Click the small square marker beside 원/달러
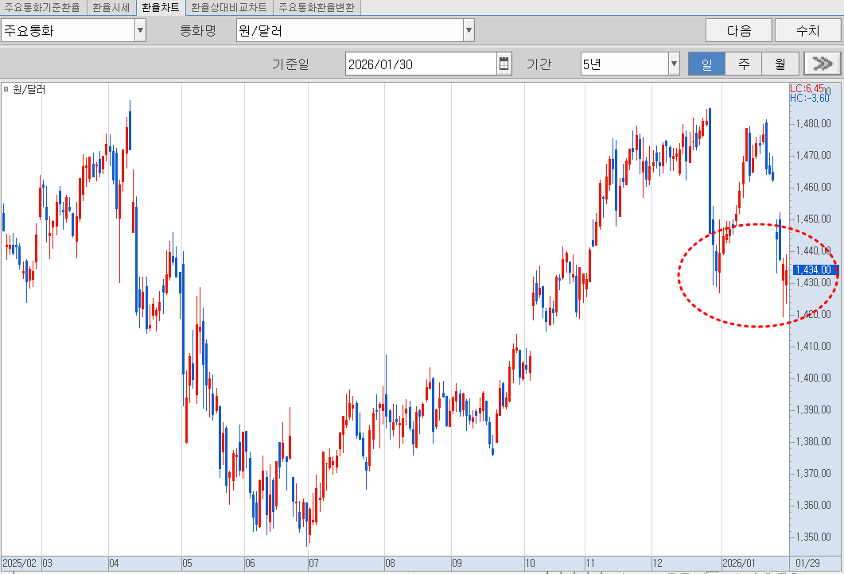Screen dimensions: 844x574 click(6, 89)
